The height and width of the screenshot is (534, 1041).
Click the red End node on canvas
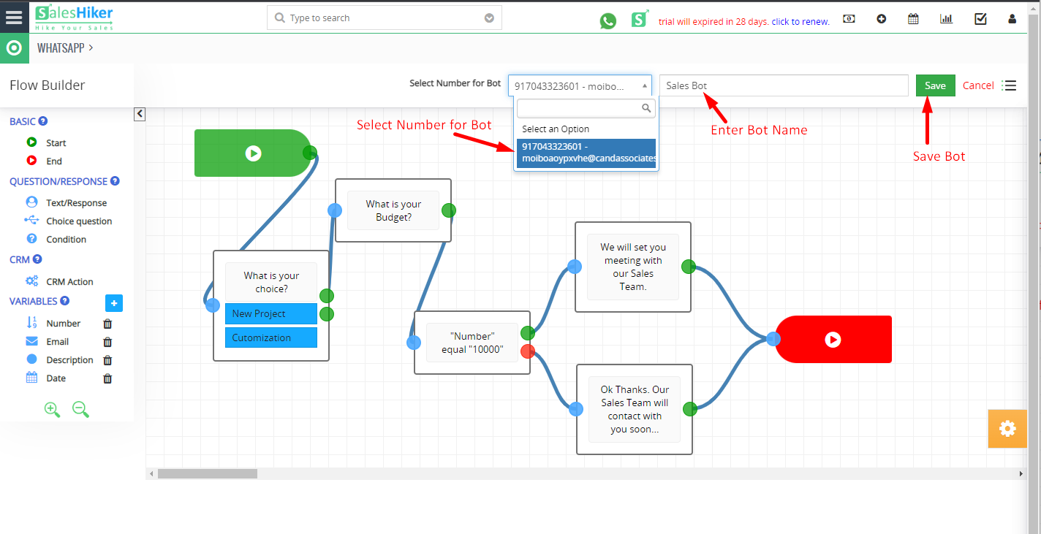coord(833,339)
